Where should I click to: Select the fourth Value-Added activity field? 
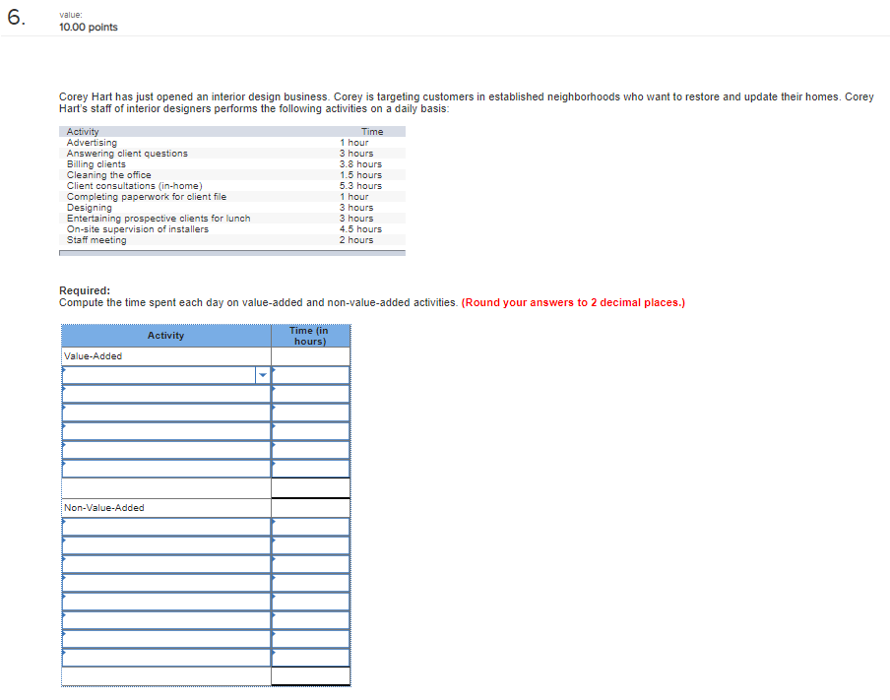pyautogui.click(x=166, y=431)
